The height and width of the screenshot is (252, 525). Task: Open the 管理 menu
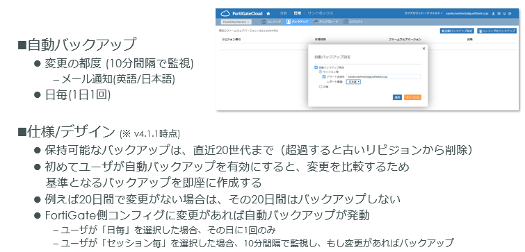[298, 13]
